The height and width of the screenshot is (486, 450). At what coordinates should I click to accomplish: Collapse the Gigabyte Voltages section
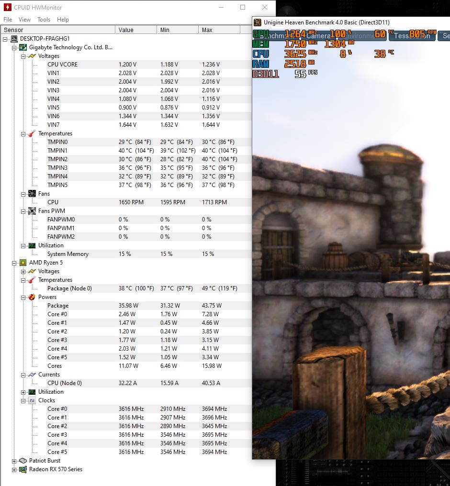23,57
